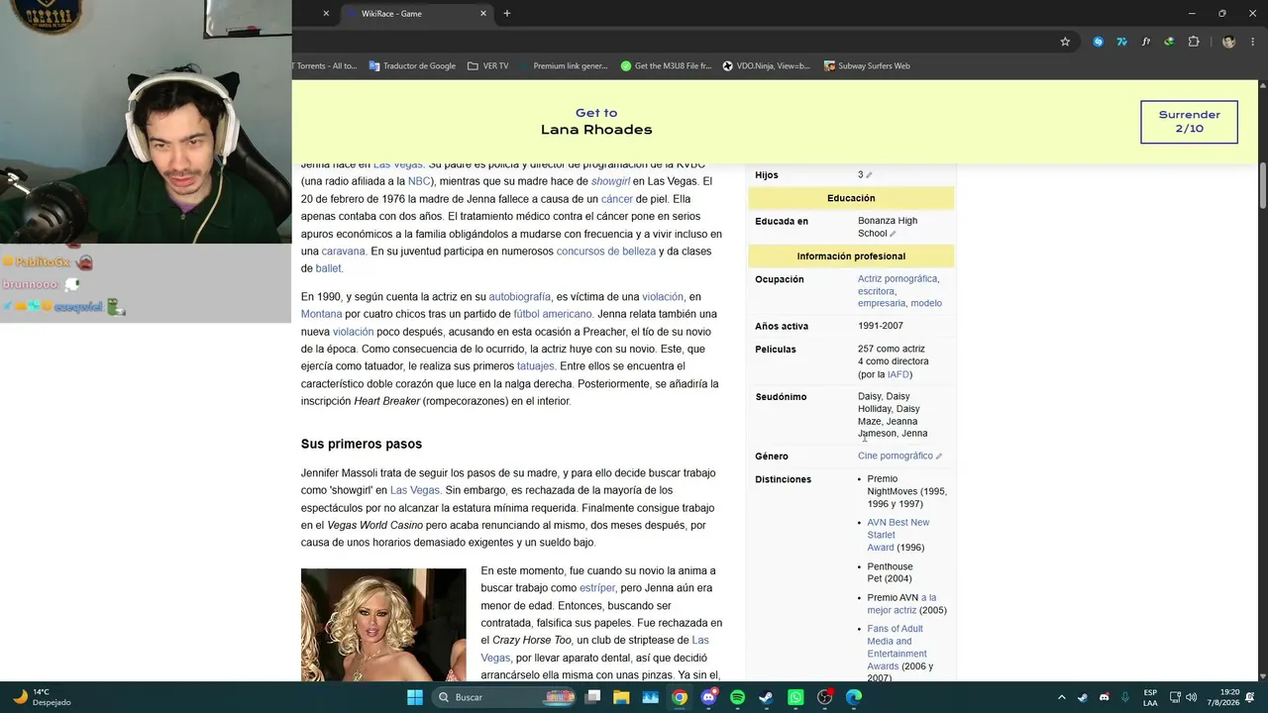The image size is (1268, 713).
Task: Open the caravana link
Action: [343, 252]
